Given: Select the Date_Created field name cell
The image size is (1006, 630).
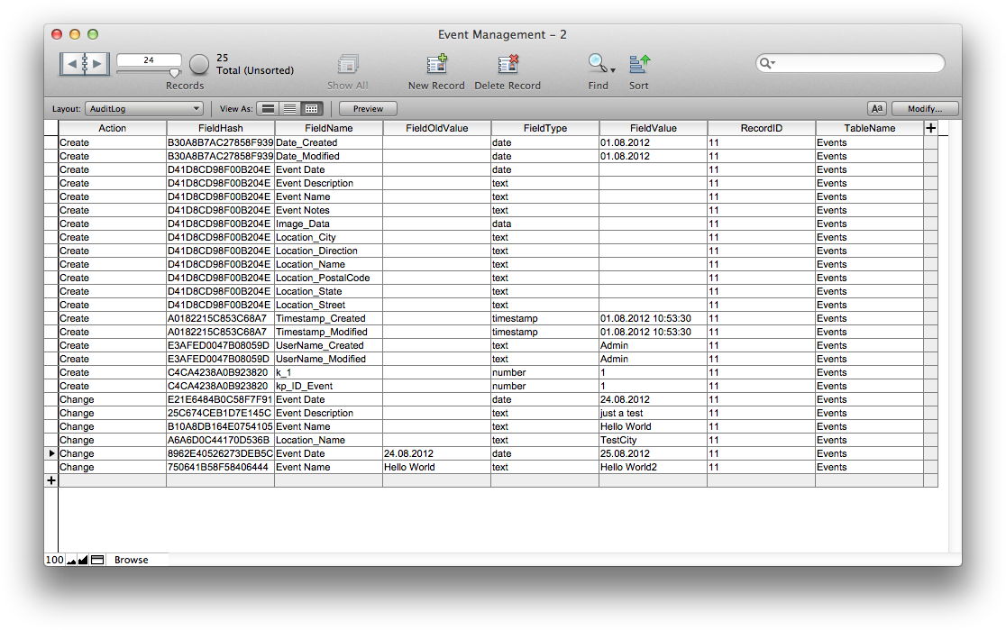Looking at the screenshot, I should point(328,142).
